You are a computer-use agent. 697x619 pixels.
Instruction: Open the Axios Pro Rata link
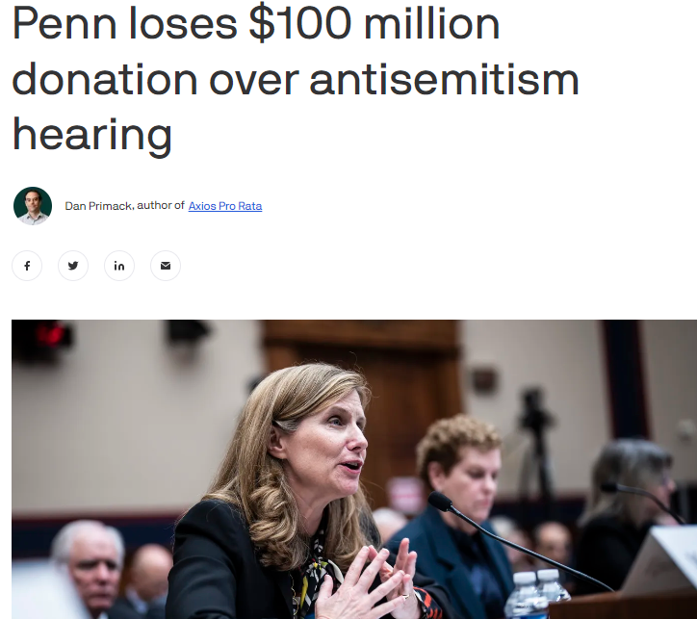coord(225,206)
